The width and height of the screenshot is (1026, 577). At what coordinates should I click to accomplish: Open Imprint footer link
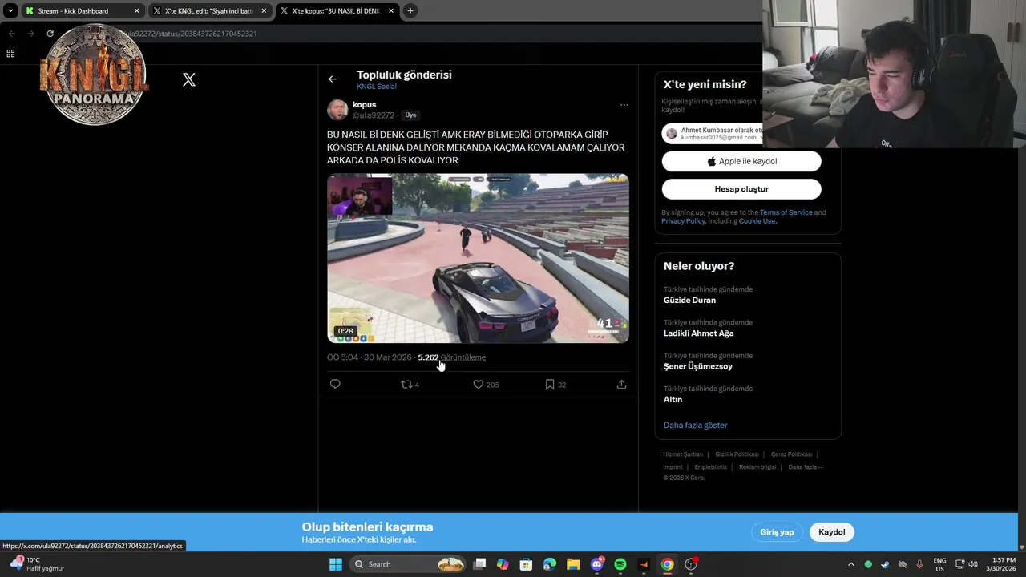point(673,467)
